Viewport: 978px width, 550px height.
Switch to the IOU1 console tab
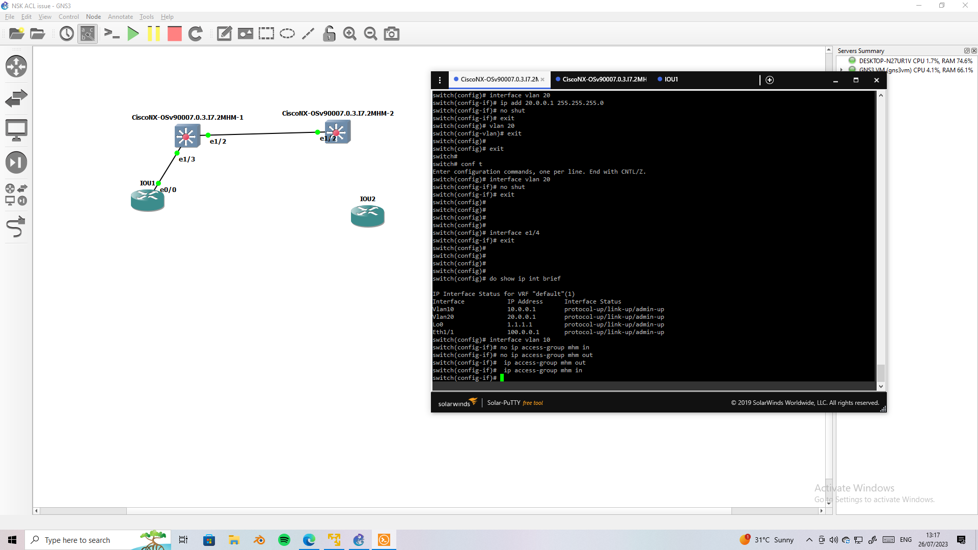point(671,79)
